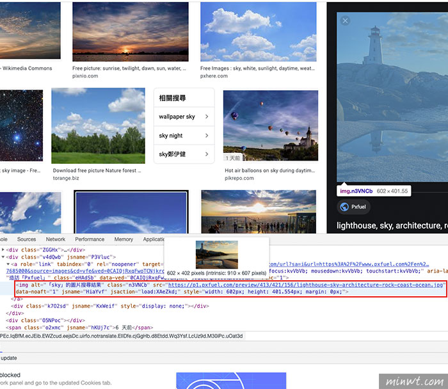Click the pixnio.com source text

click(85, 76)
